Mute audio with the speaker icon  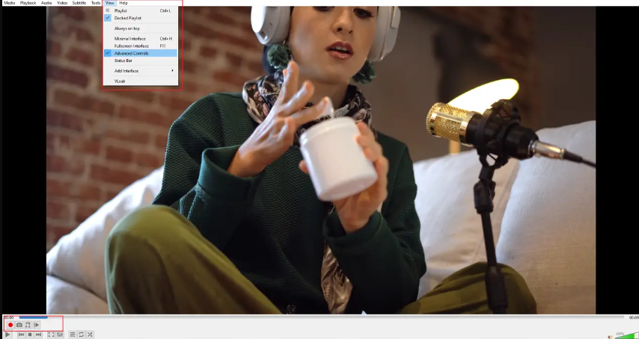pos(610,337)
